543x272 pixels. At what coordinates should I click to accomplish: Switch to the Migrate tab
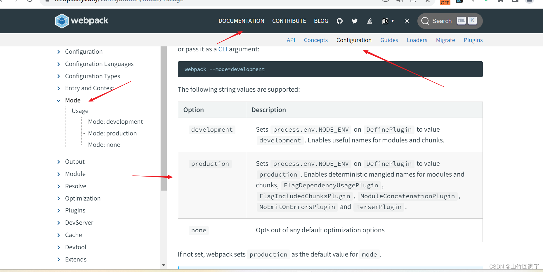(x=445, y=40)
